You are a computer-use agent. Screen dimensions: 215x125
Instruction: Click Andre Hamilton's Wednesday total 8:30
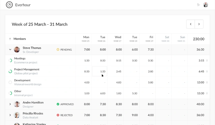coord(119,104)
